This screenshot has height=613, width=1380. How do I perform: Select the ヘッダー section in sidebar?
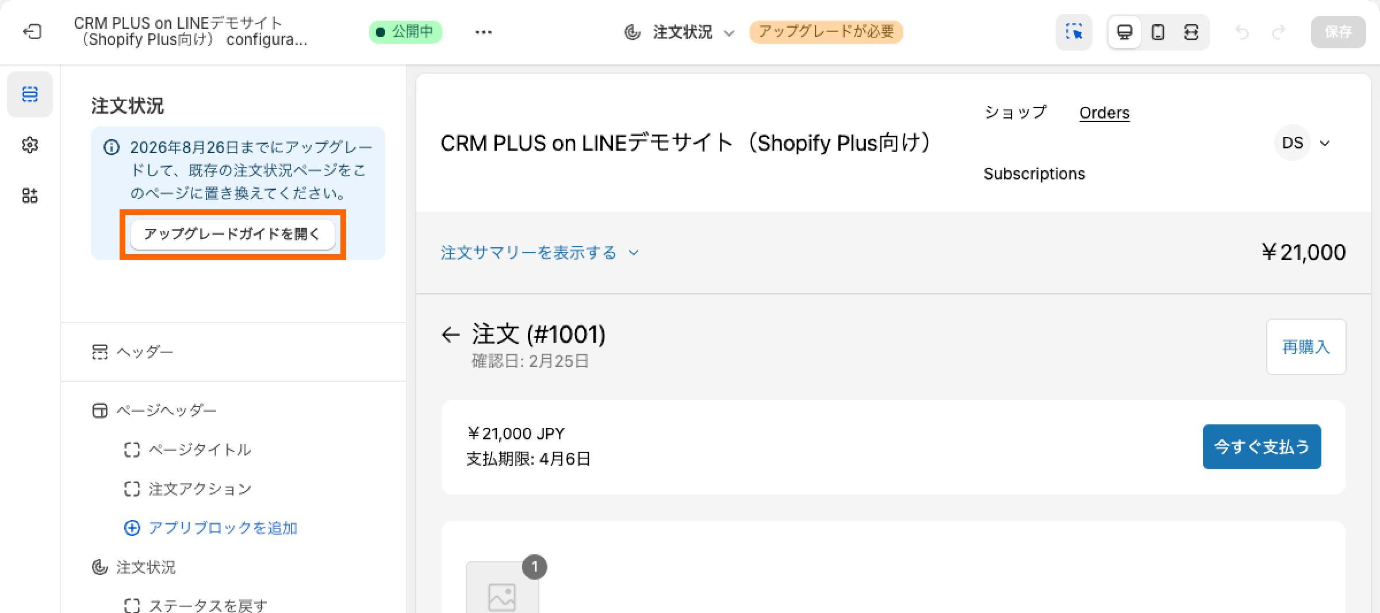click(145, 351)
